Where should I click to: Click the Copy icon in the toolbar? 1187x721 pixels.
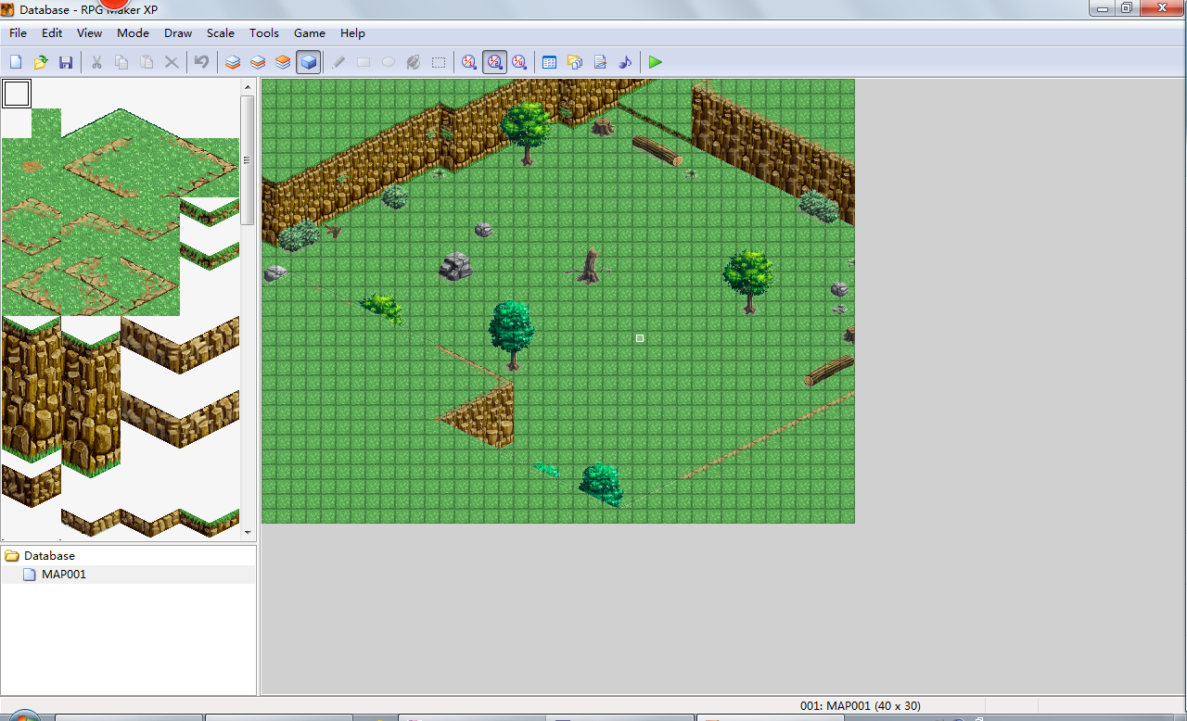121,62
